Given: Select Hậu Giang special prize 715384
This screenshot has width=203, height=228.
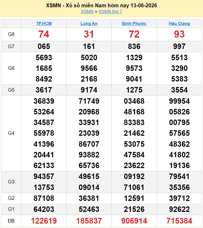Looking at the screenshot, I should 179,221.
